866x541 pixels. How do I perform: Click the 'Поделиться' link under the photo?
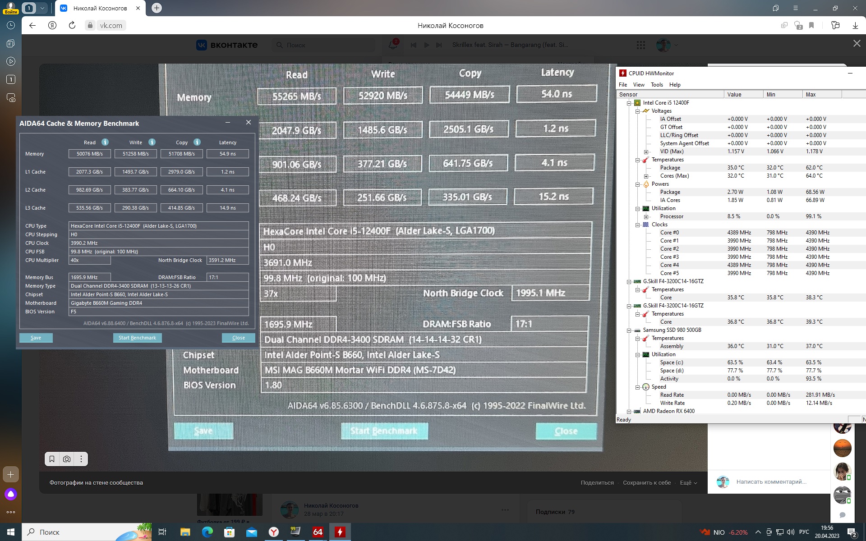click(x=597, y=482)
